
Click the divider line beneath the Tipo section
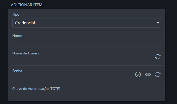pos(88,30)
